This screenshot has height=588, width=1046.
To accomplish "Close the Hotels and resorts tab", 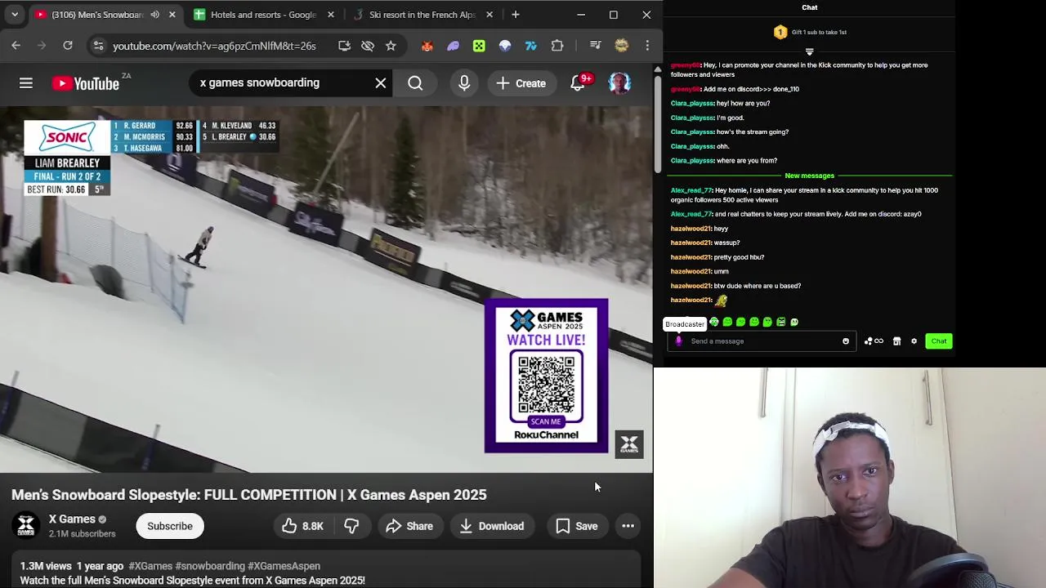I will tap(331, 15).
